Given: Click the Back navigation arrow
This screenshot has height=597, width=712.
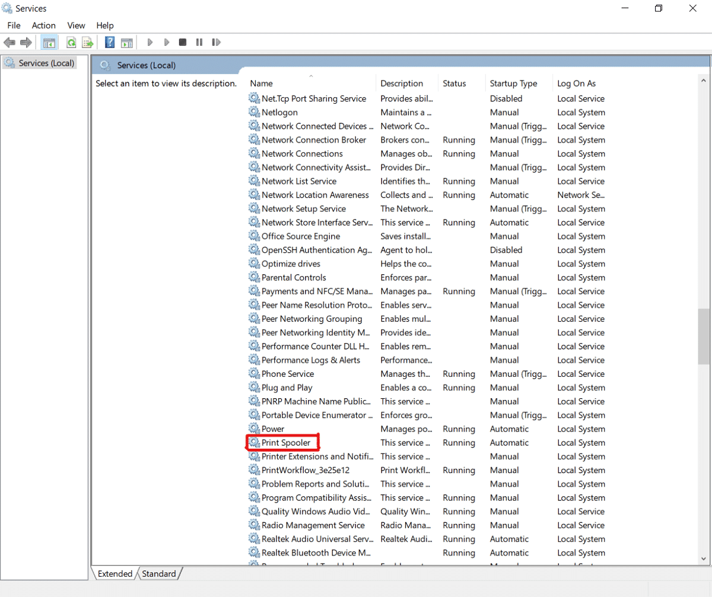Looking at the screenshot, I should (x=9, y=42).
